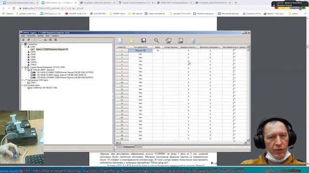Select C2000 Hub 192.168.201.13 tree item
Viewport: 309px width, 173px height.
(x=45, y=87)
